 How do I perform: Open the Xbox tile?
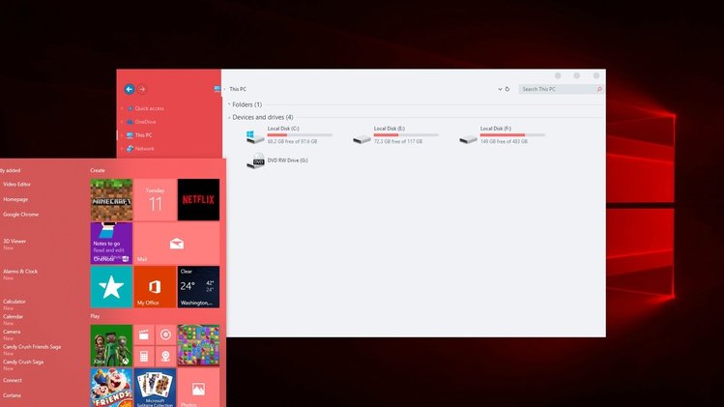point(111,345)
